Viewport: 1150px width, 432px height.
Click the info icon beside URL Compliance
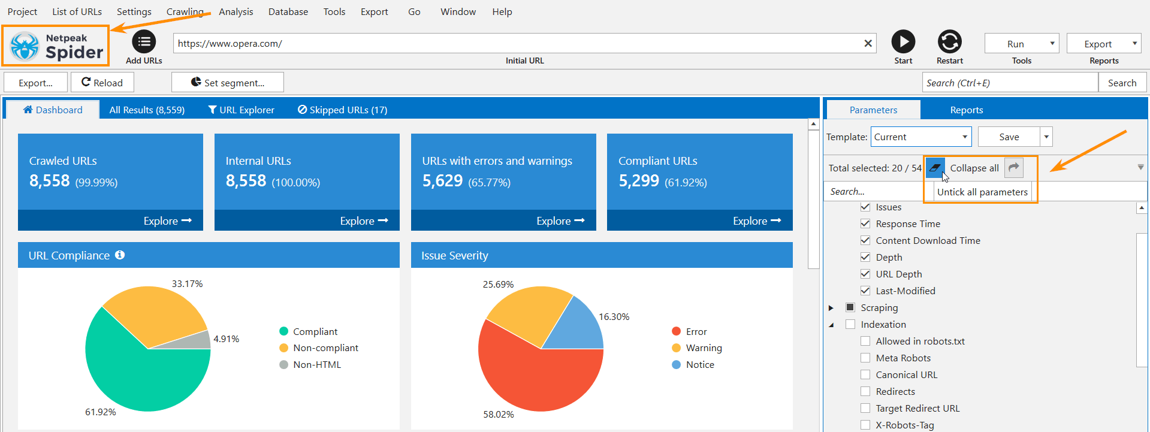pos(120,255)
